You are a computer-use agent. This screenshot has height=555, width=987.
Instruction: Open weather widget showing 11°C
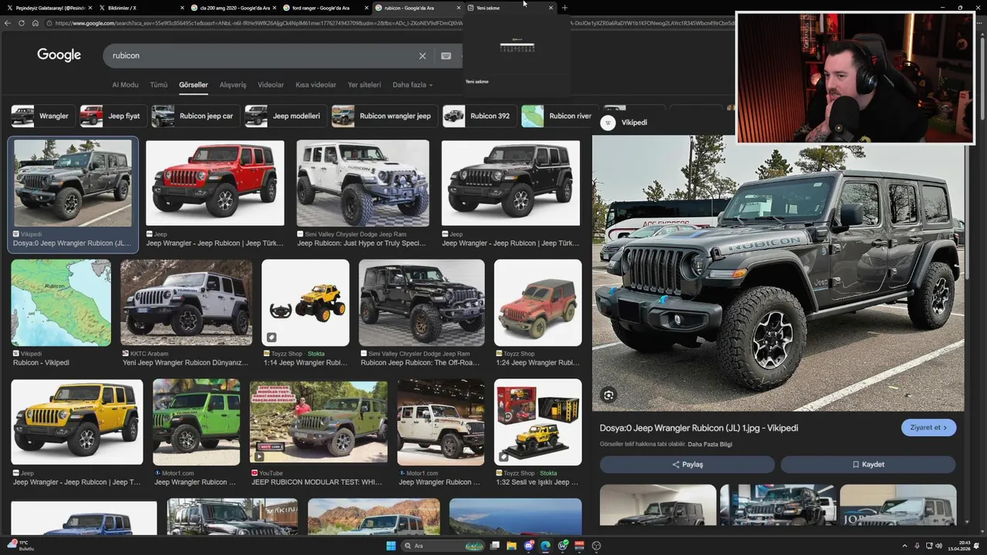(19, 546)
